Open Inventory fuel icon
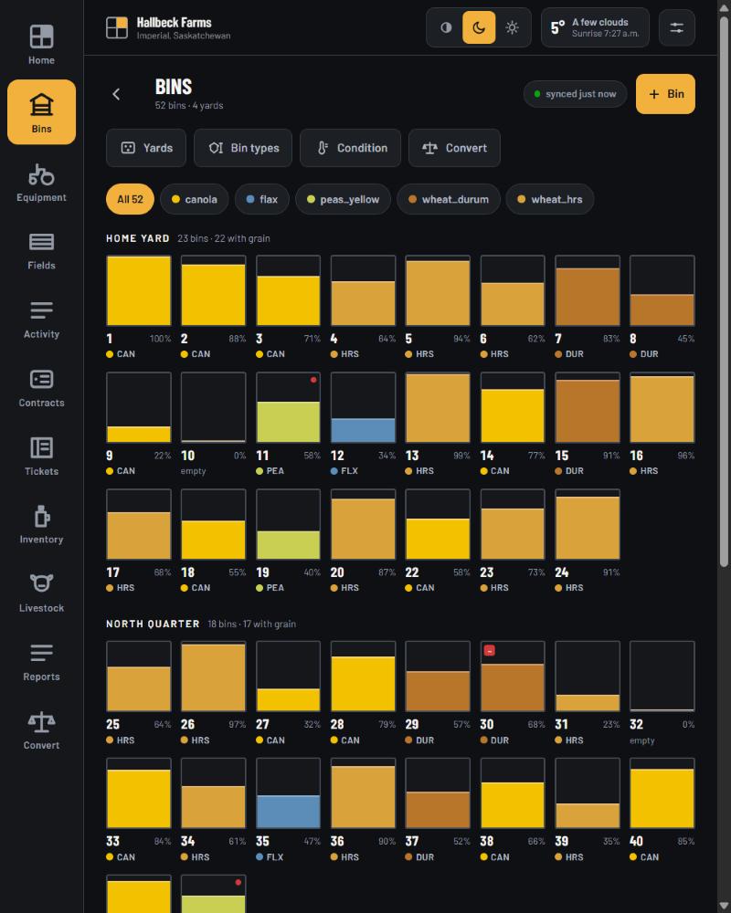 (41, 517)
